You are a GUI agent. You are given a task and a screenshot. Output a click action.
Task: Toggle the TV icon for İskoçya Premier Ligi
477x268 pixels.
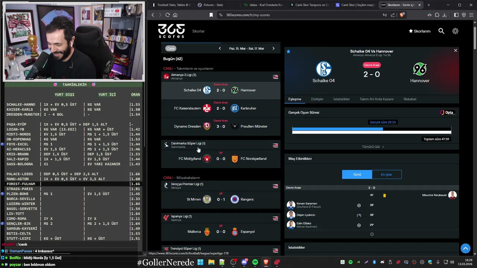click(x=275, y=186)
